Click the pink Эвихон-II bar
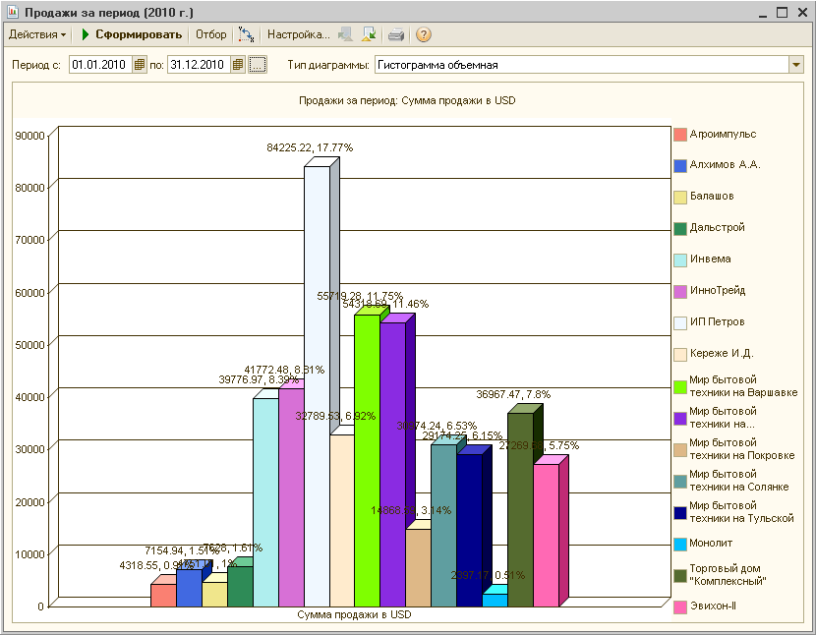816x635 pixels. coord(546,536)
